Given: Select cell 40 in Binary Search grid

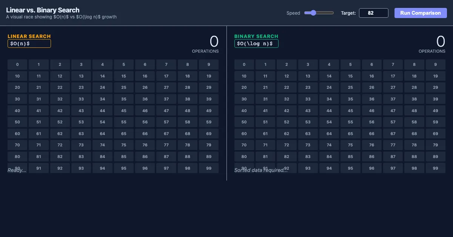Looking at the screenshot, I should tap(244, 111).
